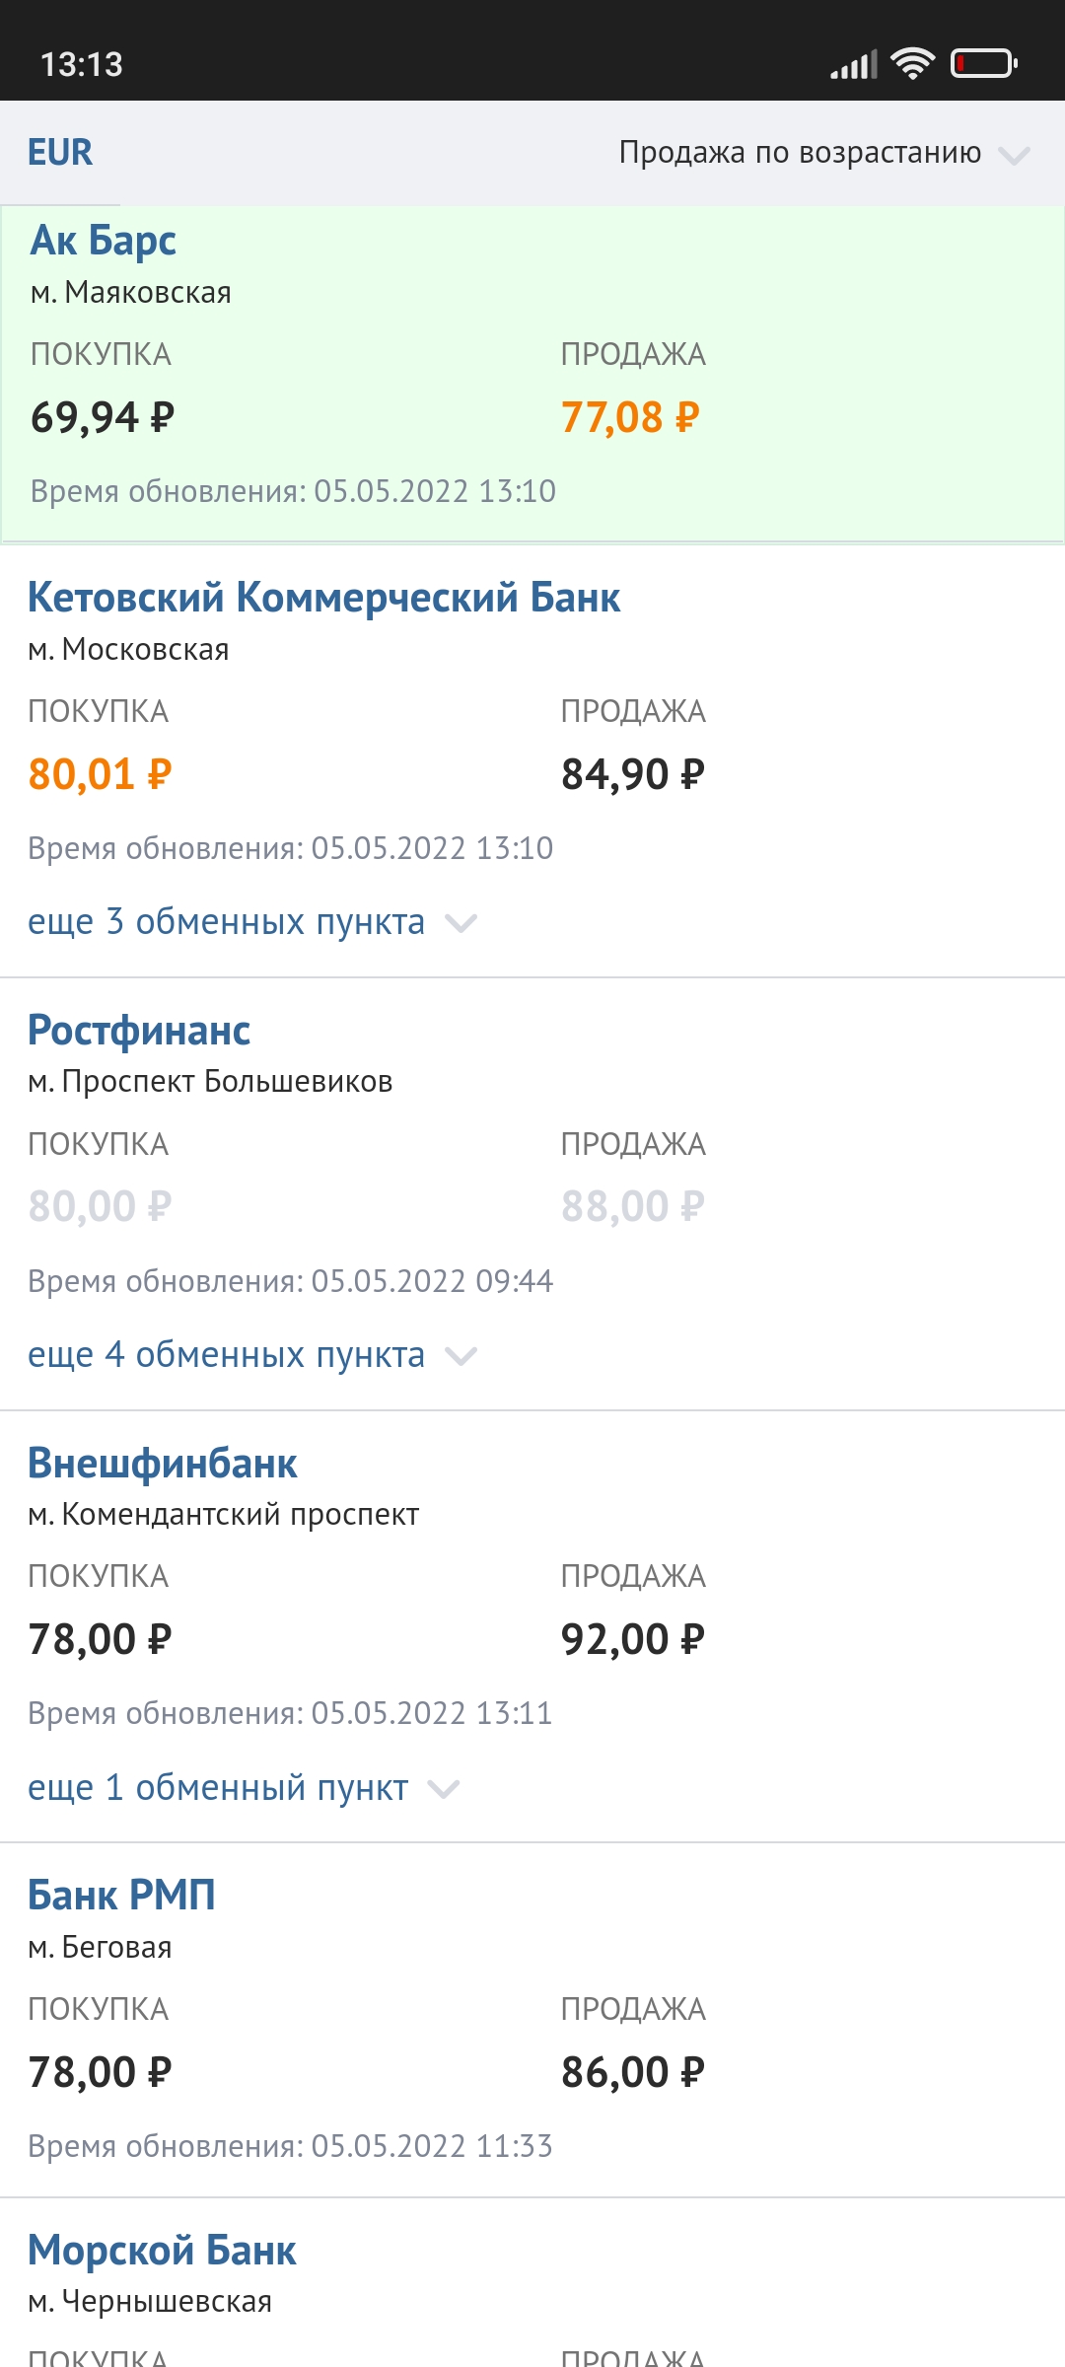Viewport: 1065px width, 2367px height.
Task: Open the Ростфинанс bank link
Action: point(139,1031)
